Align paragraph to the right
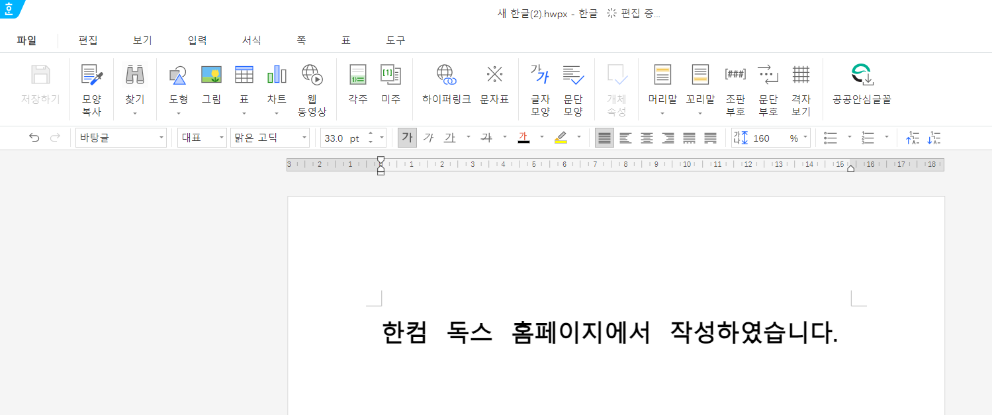This screenshot has width=992, height=415. 668,138
